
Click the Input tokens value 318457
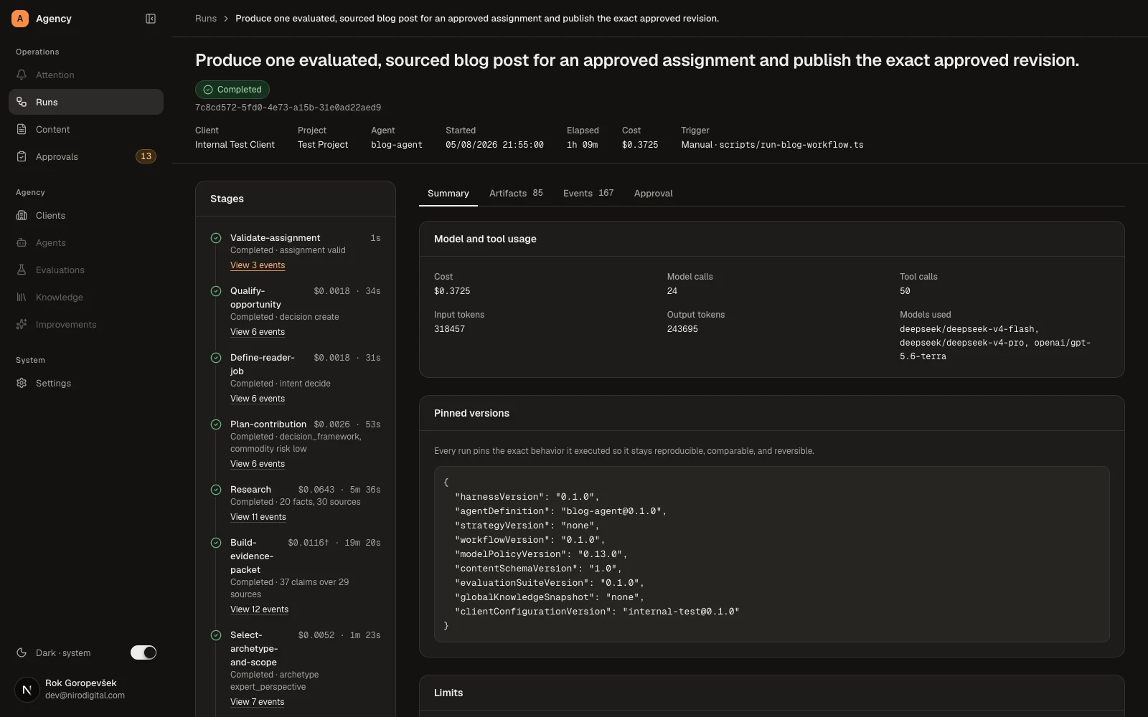click(450, 329)
